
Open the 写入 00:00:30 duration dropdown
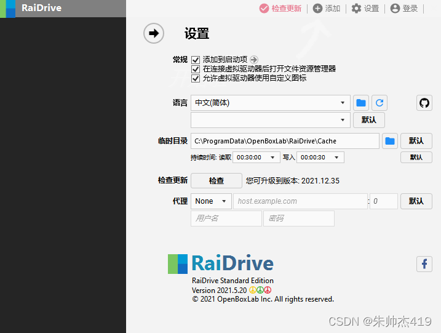tap(320, 157)
